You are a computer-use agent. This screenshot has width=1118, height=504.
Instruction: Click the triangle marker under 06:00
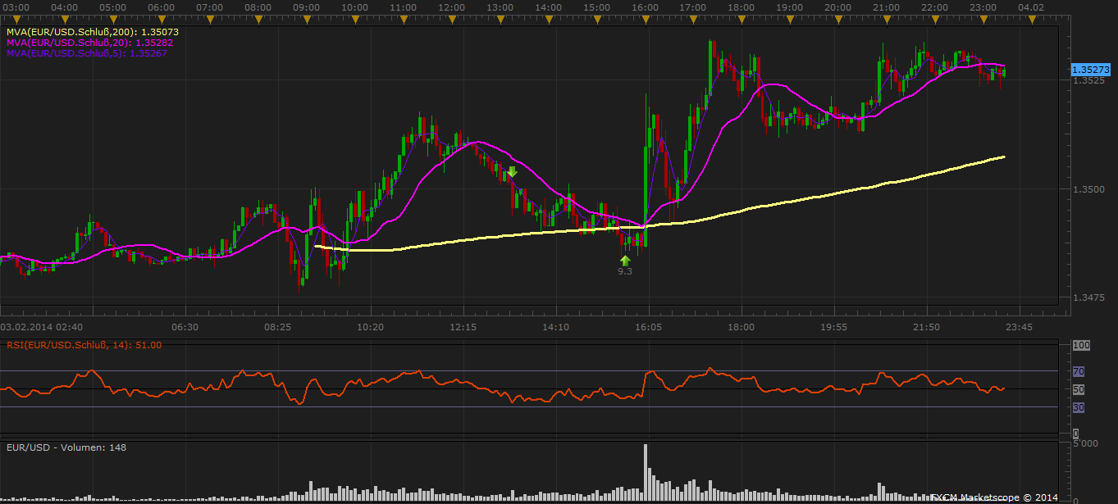click(x=162, y=17)
